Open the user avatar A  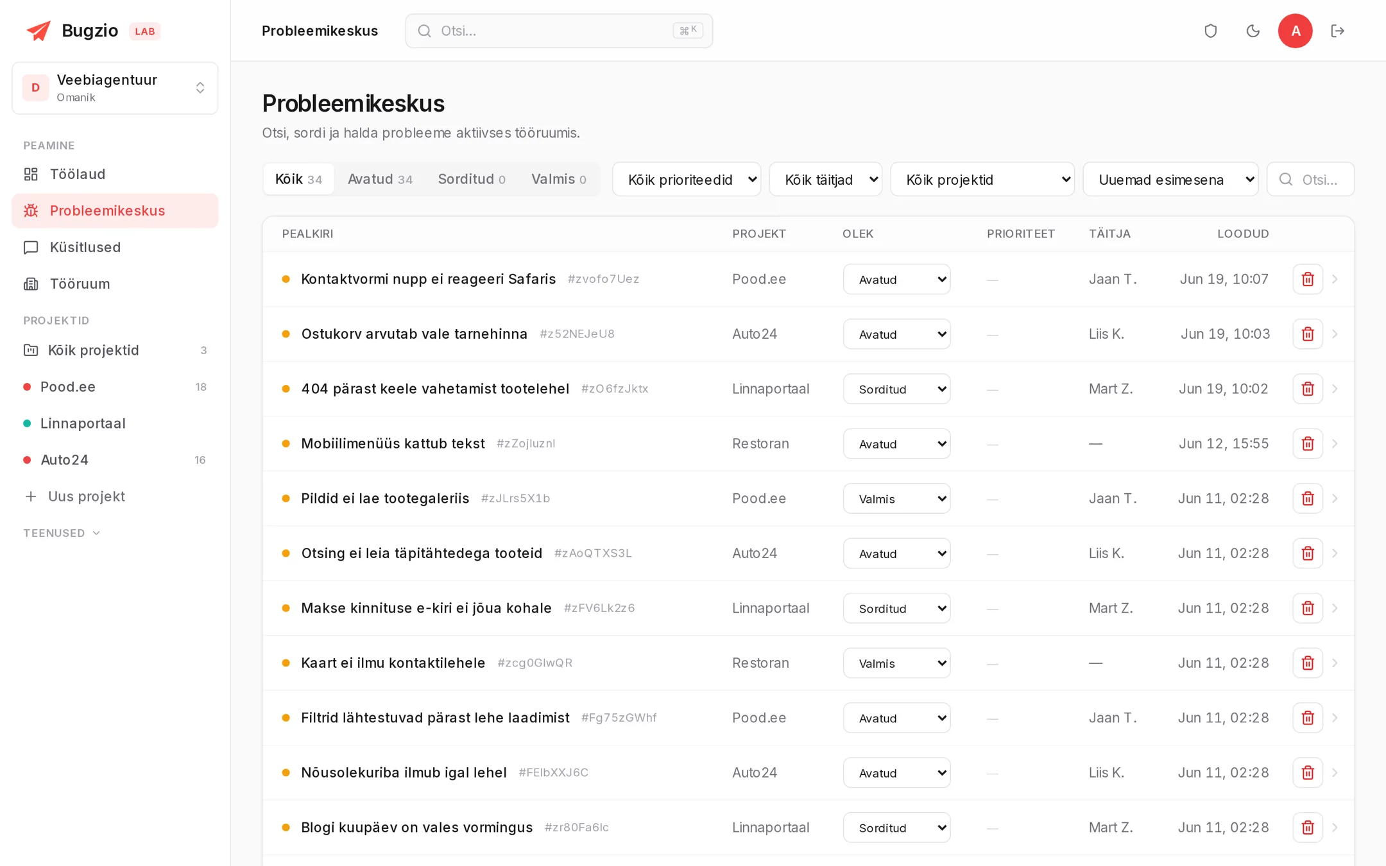1295,31
